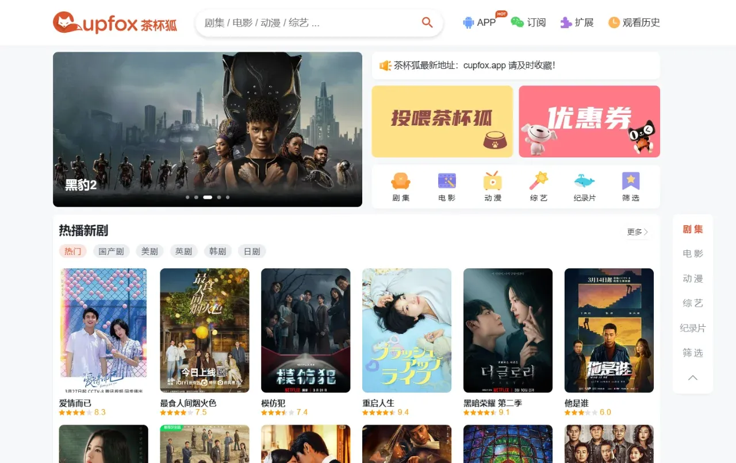Screen dimensions: 736x463
Task: Select the 国产剧 filter tab
Action: click(x=112, y=251)
